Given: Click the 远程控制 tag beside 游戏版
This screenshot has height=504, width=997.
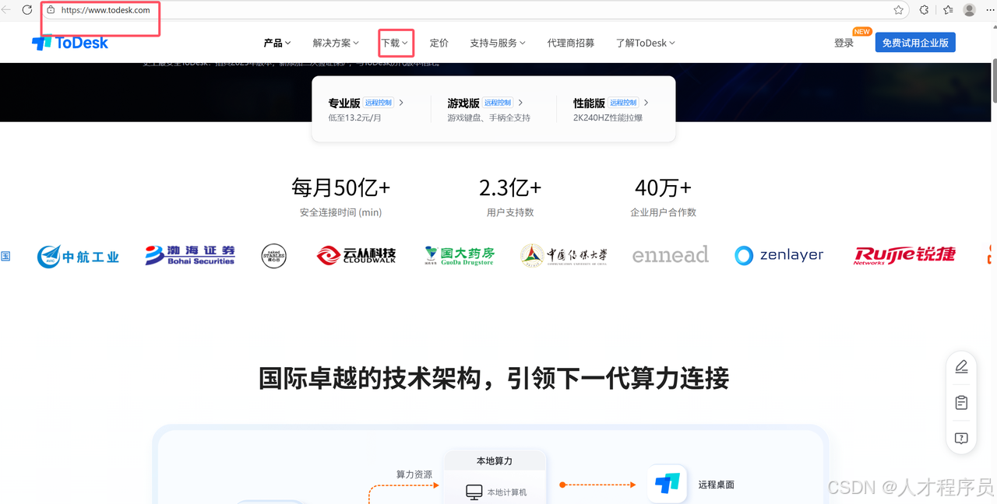Looking at the screenshot, I should click(497, 102).
